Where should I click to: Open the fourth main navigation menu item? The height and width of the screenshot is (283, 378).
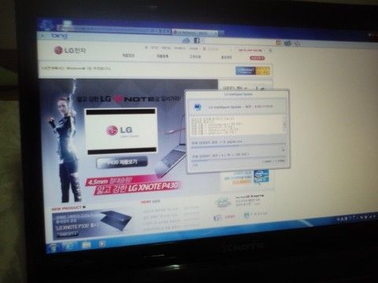click(226, 57)
